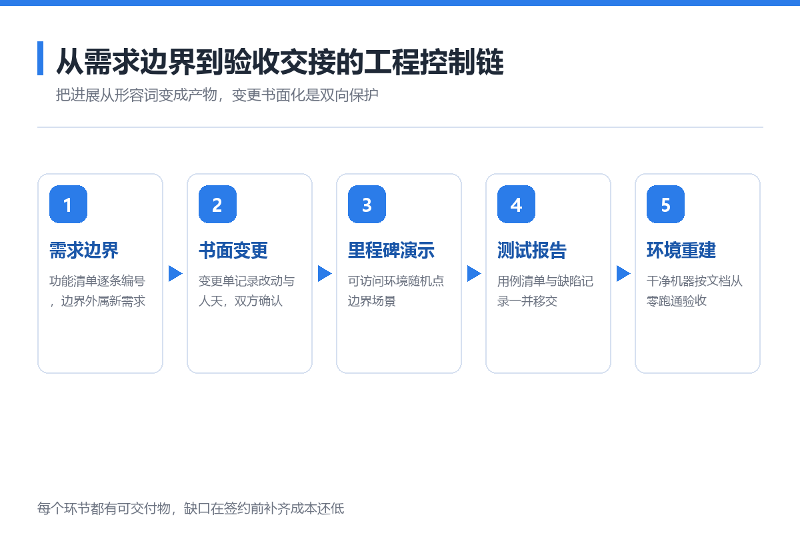Click the step number 4 badge

[x=516, y=205]
